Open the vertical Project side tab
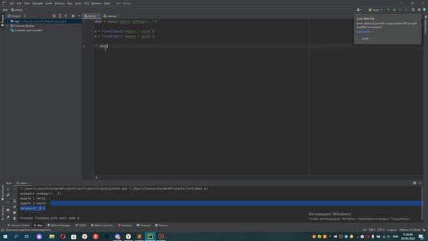 tap(3, 20)
